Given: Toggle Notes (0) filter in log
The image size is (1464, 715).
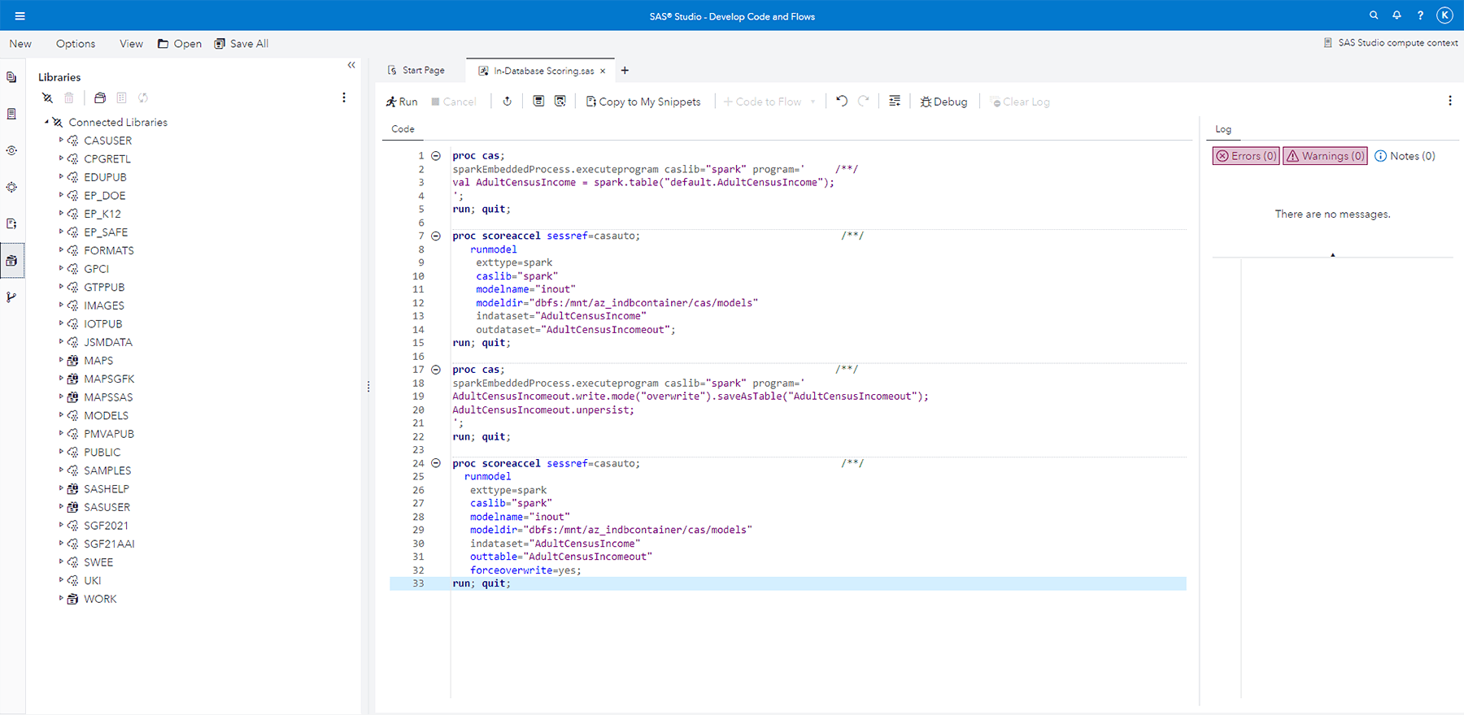Looking at the screenshot, I should click(1405, 156).
